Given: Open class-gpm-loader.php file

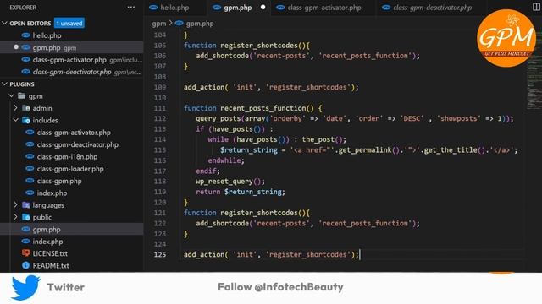Looking at the screenshot, I should (71, 169).
